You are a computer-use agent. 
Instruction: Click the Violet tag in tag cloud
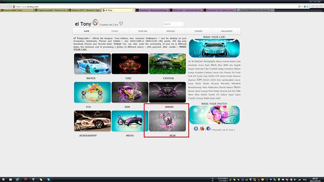click(x=206, y=98)
